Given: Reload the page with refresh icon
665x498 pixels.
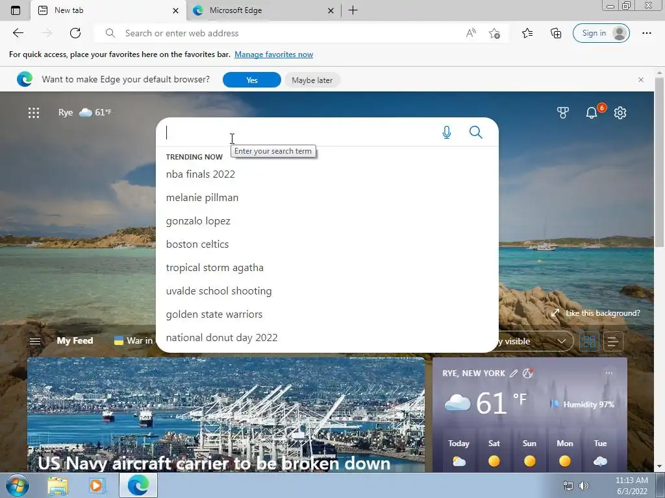Looking at the screenshot, I should (x=75, y=33).
